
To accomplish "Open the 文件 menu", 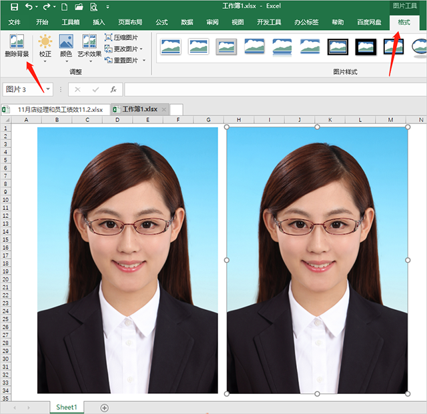I will (x=15, y=22).
